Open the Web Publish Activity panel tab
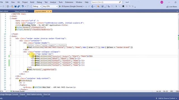The height and width of the screenshot is (100, 179). [34, 94]
